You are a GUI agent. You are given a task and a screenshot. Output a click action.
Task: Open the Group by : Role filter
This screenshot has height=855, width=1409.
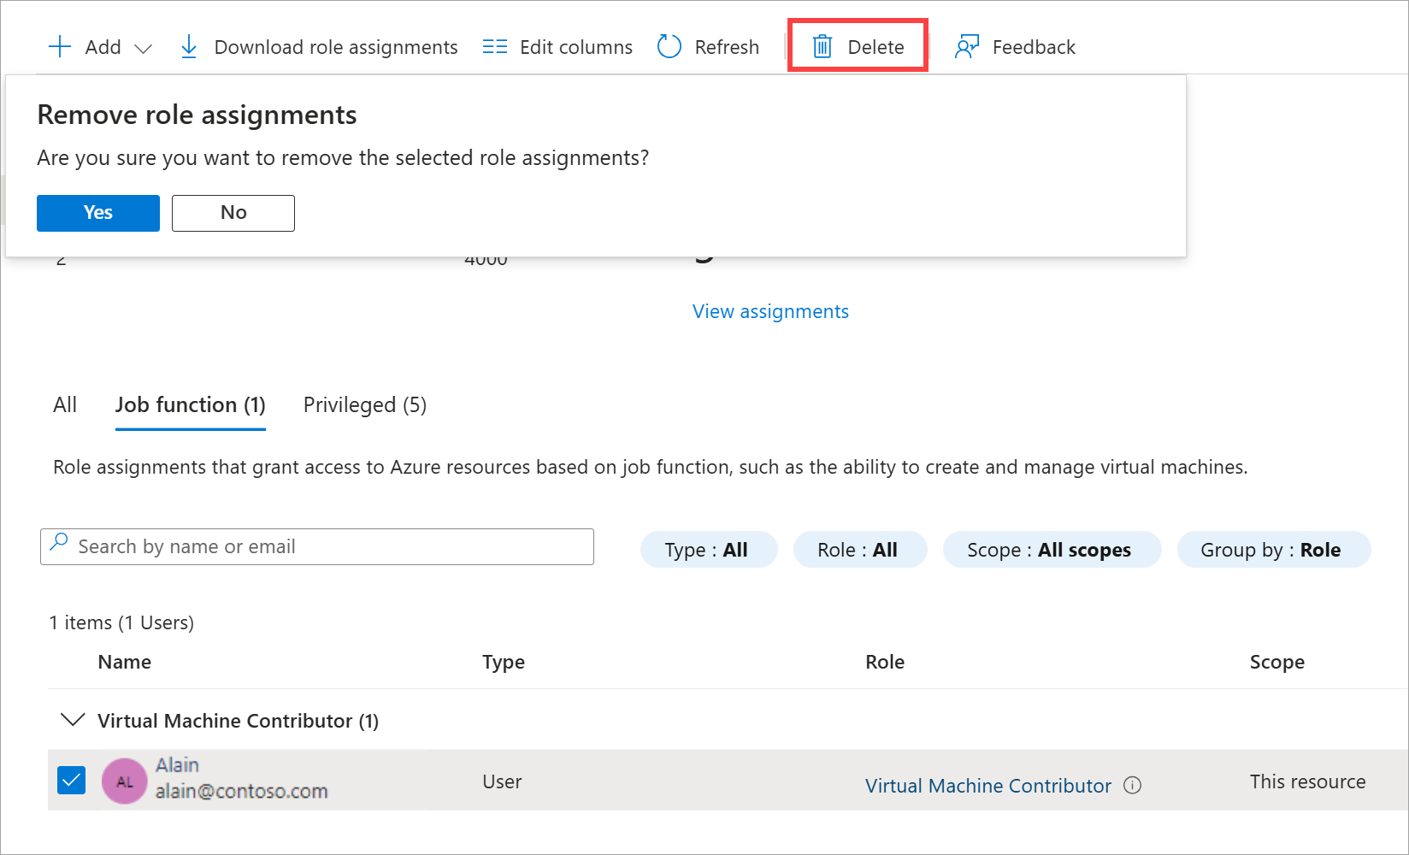[x=1274, y=550]
